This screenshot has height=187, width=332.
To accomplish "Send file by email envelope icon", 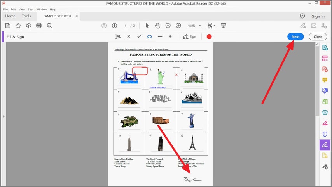I will click(314, 26).
